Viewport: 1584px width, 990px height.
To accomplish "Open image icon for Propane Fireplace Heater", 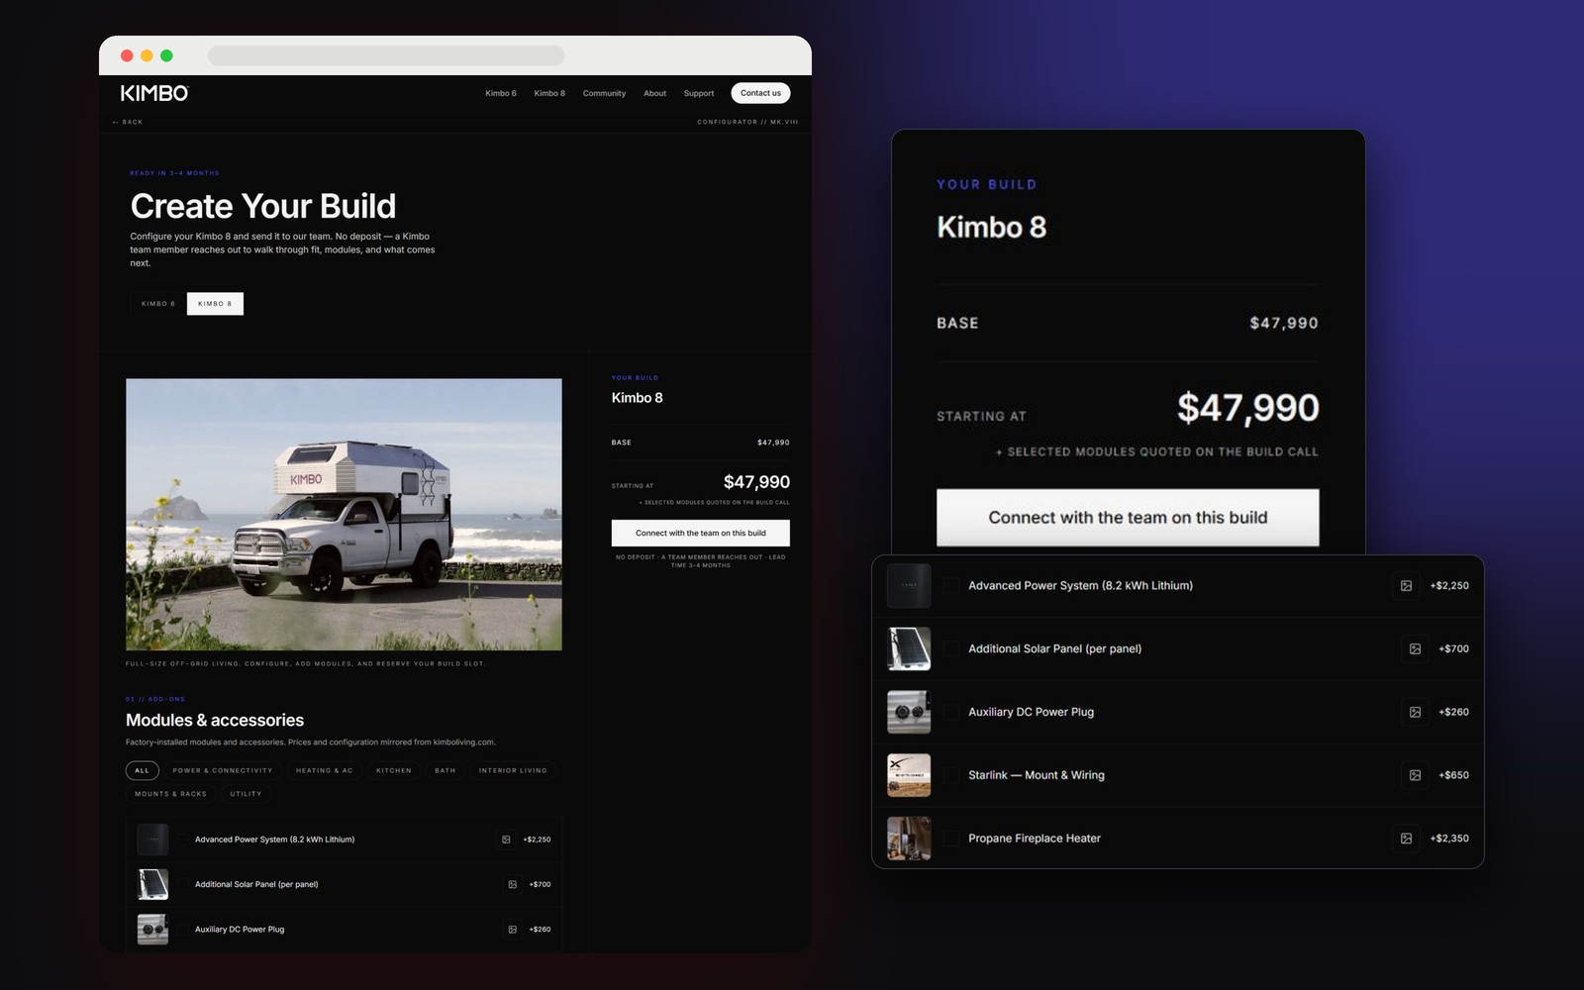I will [x=1406, y=839].
